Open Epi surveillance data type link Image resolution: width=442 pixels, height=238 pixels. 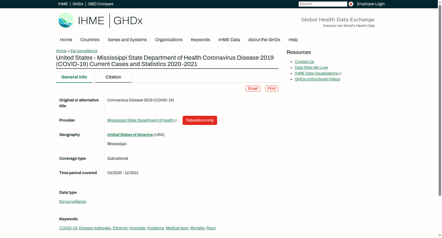click(x=73, y=202)
